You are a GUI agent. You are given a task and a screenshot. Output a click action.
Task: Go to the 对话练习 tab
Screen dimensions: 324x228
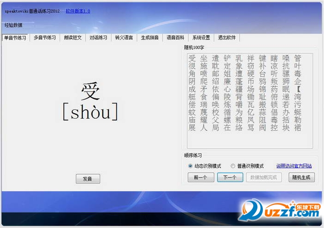(98, 38)
